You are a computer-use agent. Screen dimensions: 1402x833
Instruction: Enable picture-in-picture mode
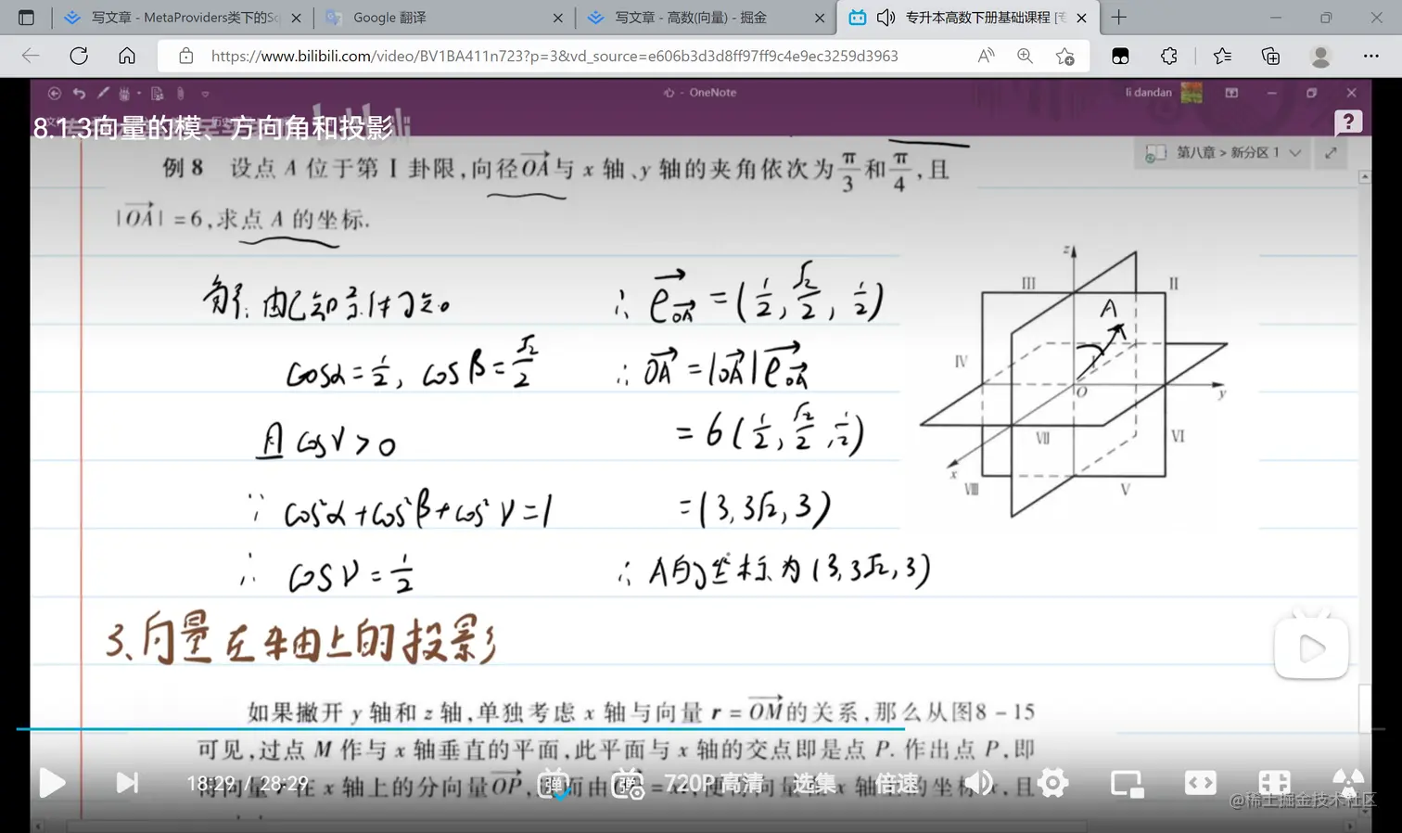coord(1127,784)
